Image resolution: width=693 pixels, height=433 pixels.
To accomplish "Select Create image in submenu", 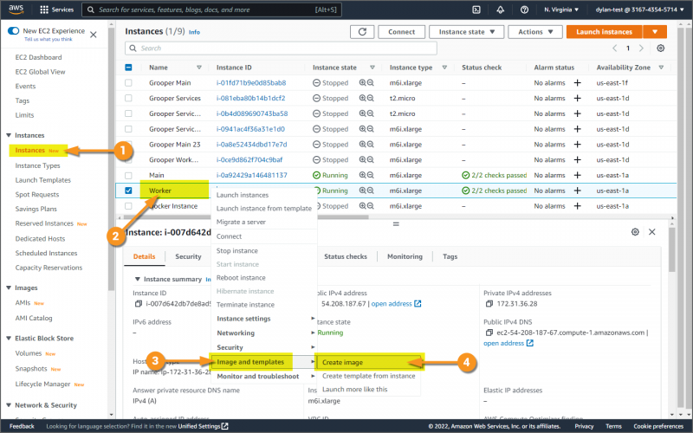I will [x=342, y=362].
